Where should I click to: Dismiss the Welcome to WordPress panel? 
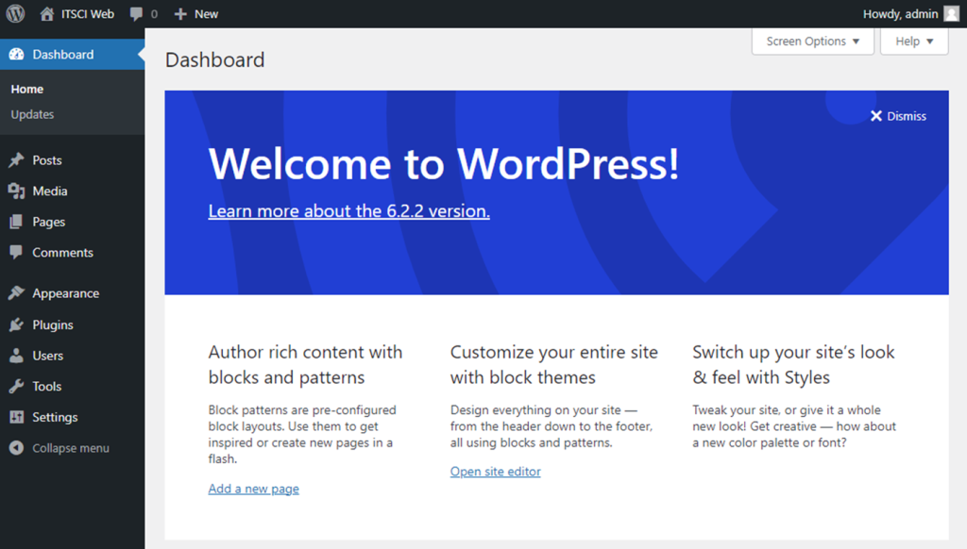tap(898, 116)
